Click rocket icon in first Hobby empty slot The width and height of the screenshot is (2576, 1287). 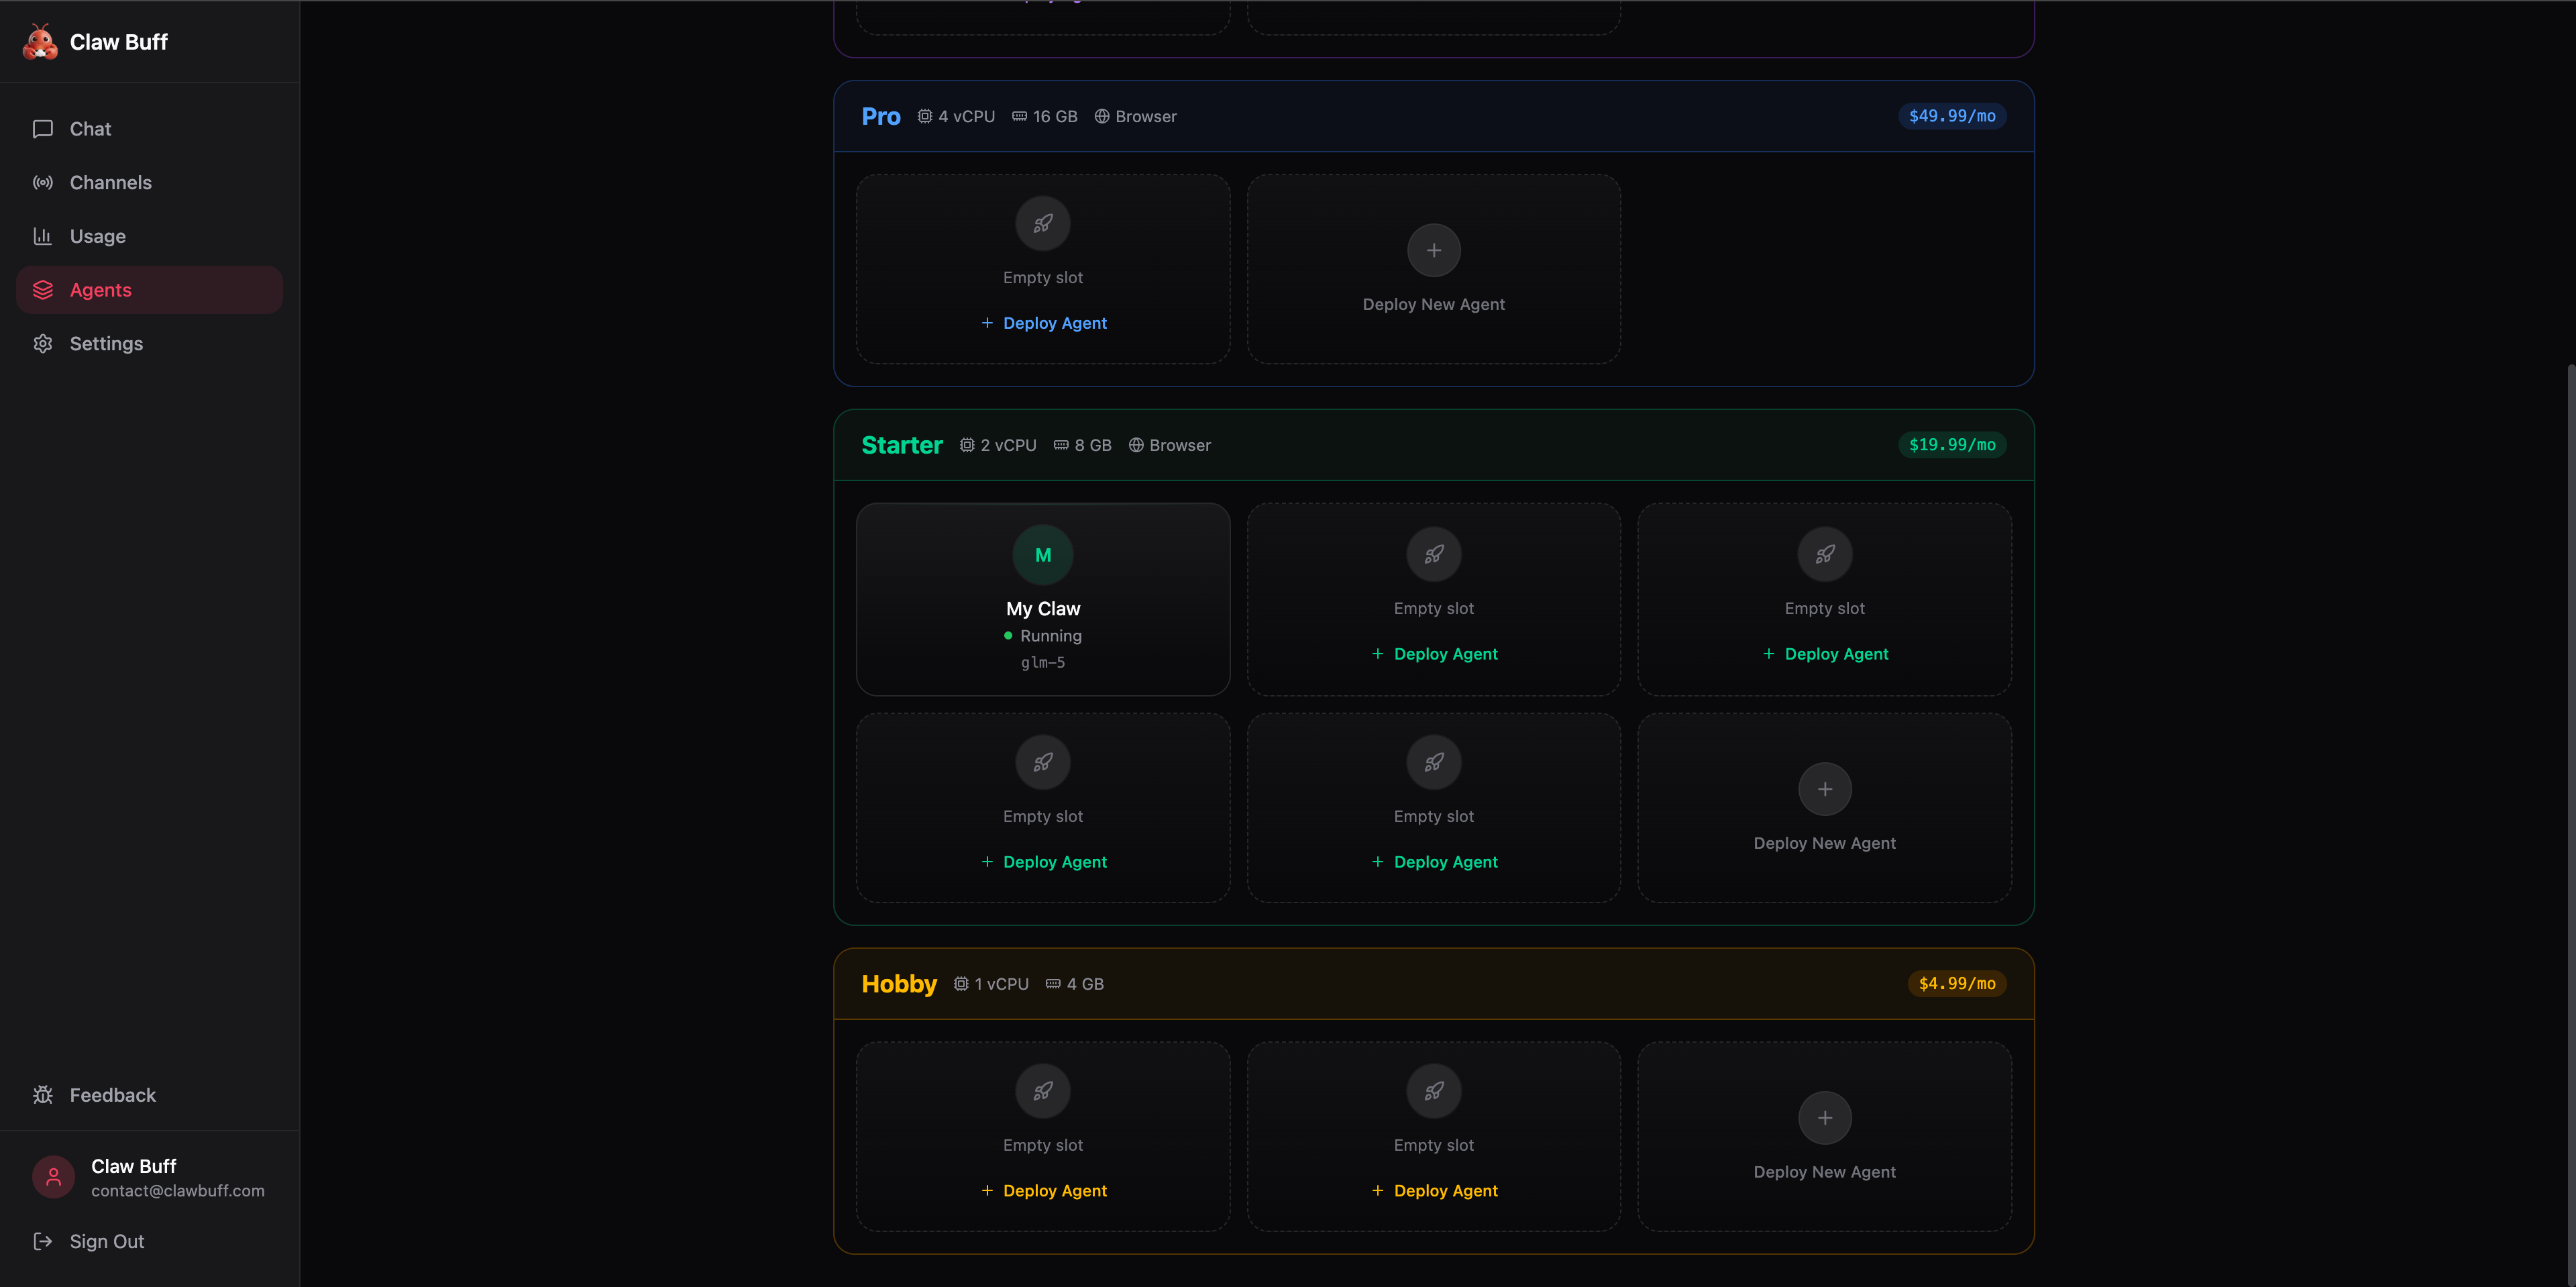1042,1091
